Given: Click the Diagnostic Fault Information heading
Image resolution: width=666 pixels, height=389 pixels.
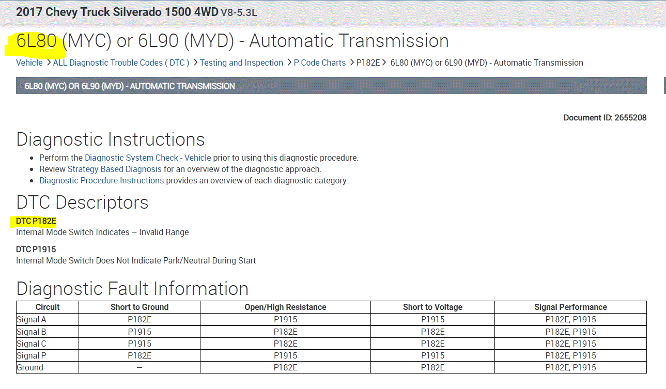Looking at the screenshot, I should point(132,288).
